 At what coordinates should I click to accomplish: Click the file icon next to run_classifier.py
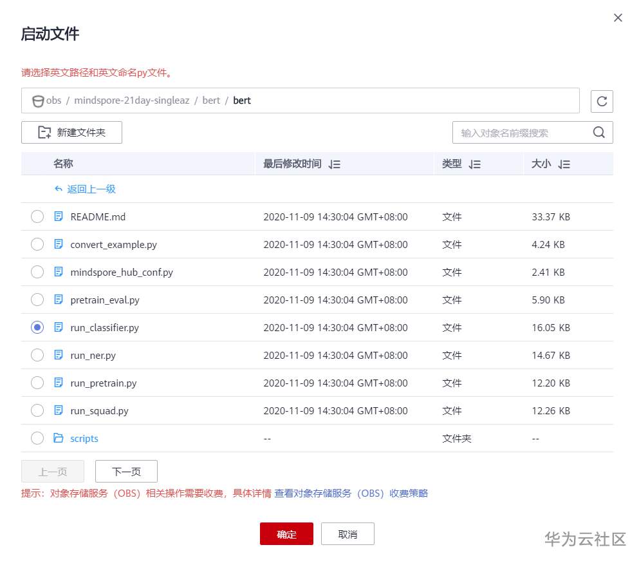59,327
